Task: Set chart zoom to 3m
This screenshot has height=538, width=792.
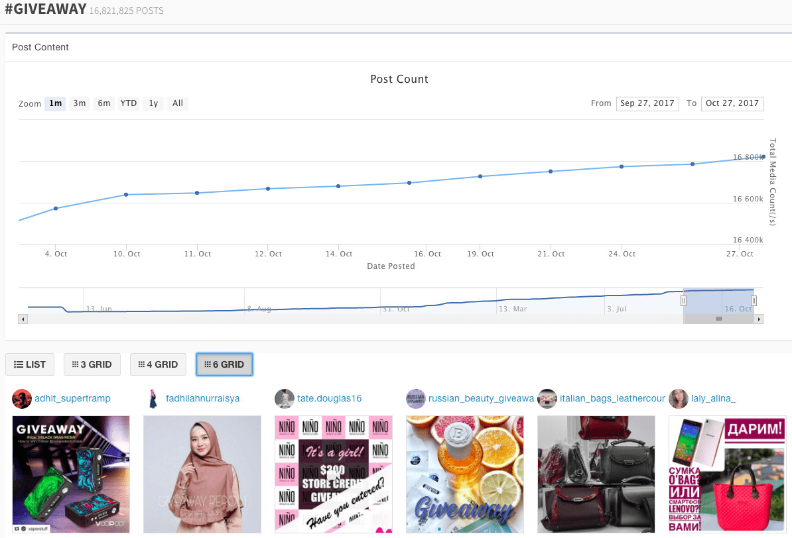Action: click(x=80, y=103)
